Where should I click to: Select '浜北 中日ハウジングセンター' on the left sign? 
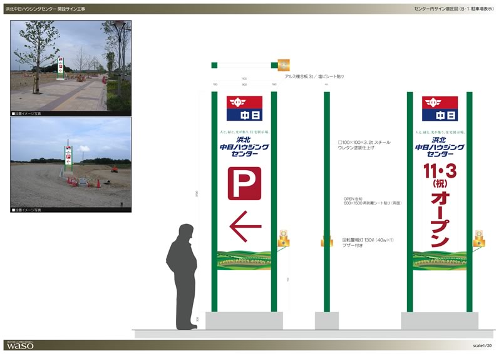(244, 146)
